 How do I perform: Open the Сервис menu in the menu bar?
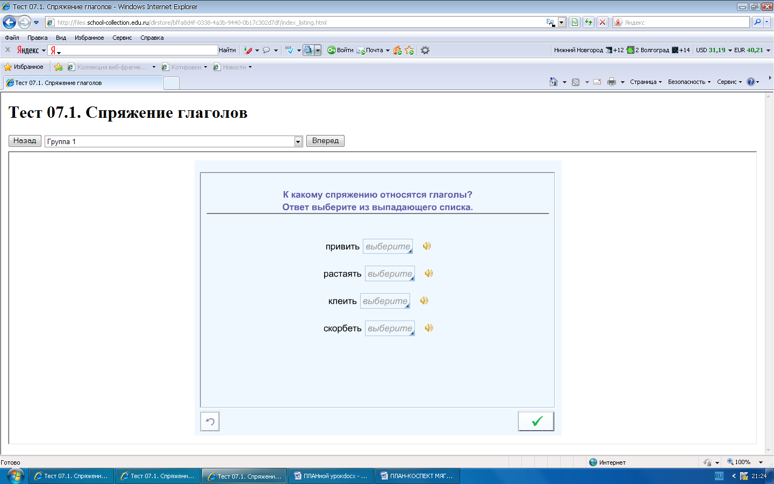click(122, 38)
